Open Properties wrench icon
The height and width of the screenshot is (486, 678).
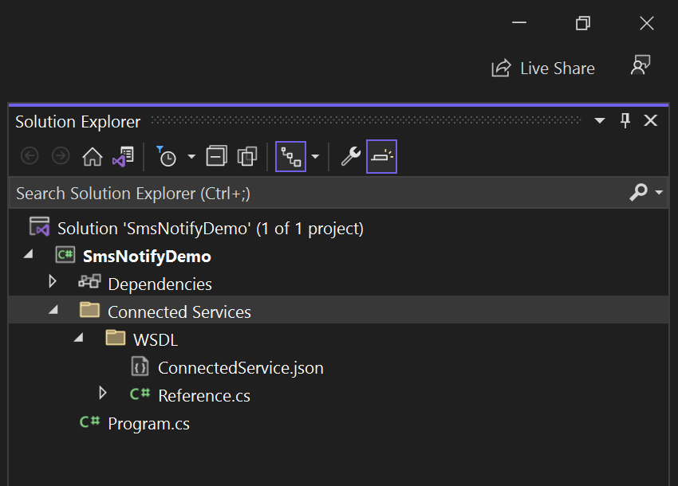(350, 157)
